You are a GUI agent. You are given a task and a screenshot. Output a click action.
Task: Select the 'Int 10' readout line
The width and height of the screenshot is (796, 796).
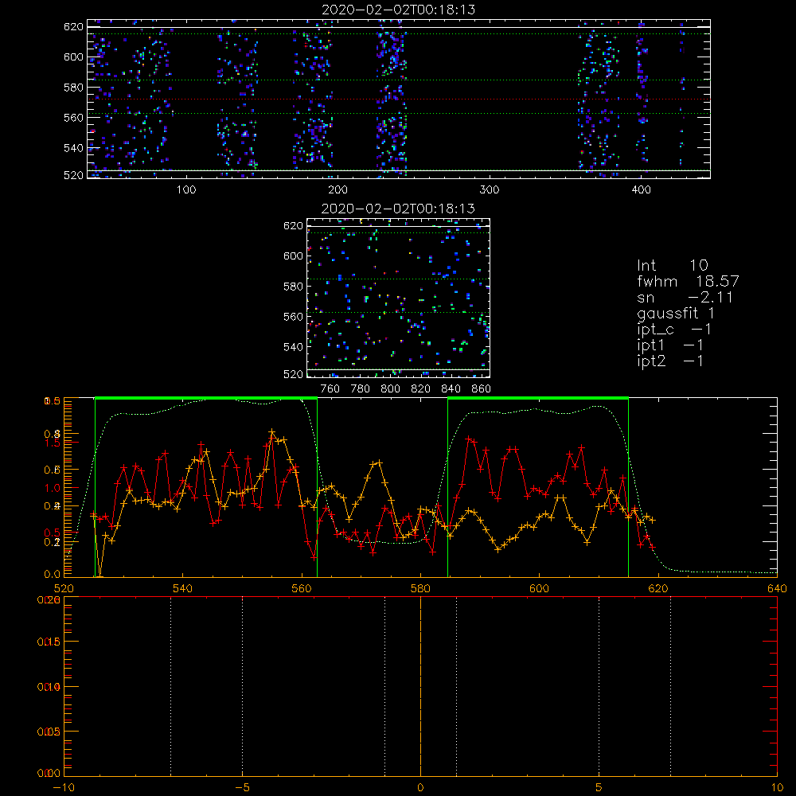click(673, 265)
